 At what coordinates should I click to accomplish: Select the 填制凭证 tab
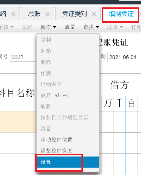(121, 14)
